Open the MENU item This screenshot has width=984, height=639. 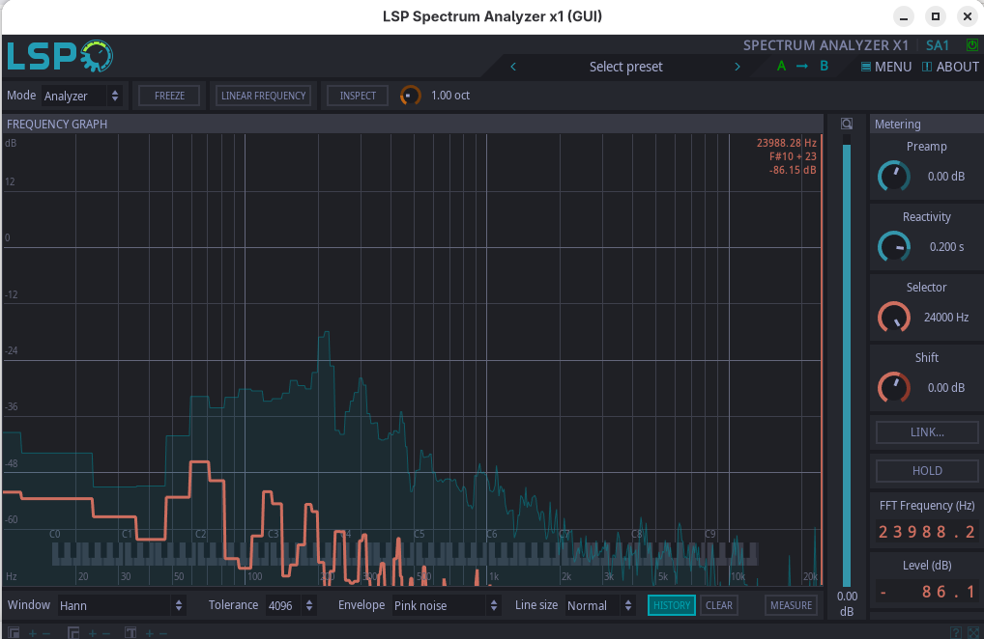tap(886, 67)
